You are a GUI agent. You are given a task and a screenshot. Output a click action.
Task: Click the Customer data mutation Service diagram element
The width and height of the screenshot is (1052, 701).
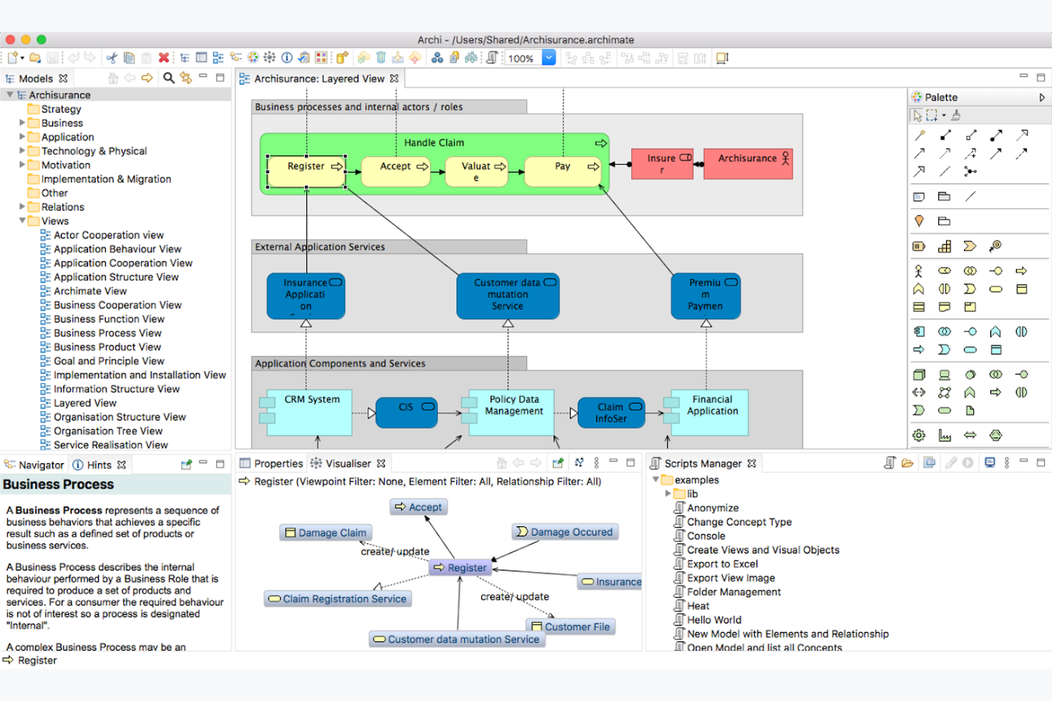click(x=508, y=295)
